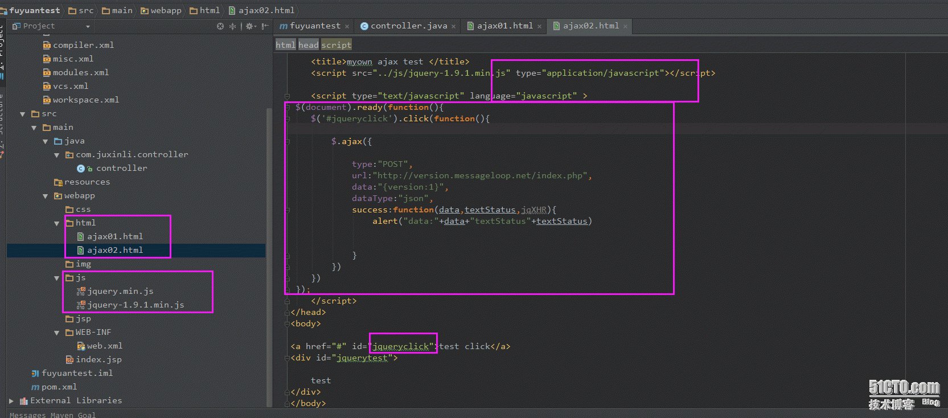Select the jsp folder
This screenshot has width=948, height=418.
point(78,318)
